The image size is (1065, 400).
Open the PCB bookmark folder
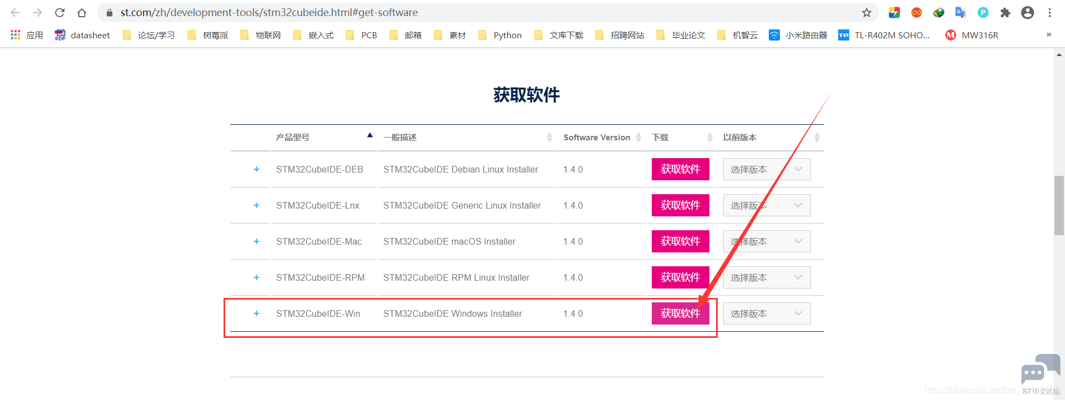coord(361,35)
